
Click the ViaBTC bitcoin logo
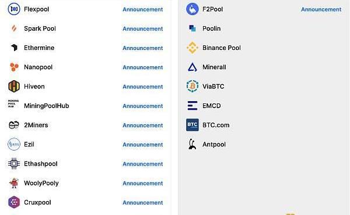(192, 86)
